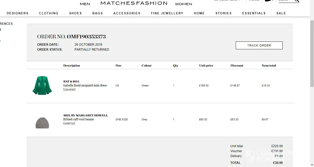The image size is (314, 167).
Task: Open the Clothing menu
Action: click(49, 13)
